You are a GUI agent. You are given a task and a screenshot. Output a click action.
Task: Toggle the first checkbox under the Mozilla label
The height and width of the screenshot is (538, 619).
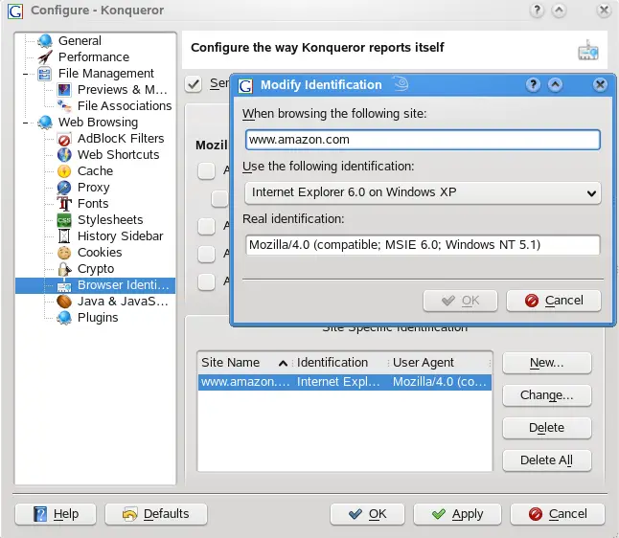pyautogui.click(x=205, y=170)
